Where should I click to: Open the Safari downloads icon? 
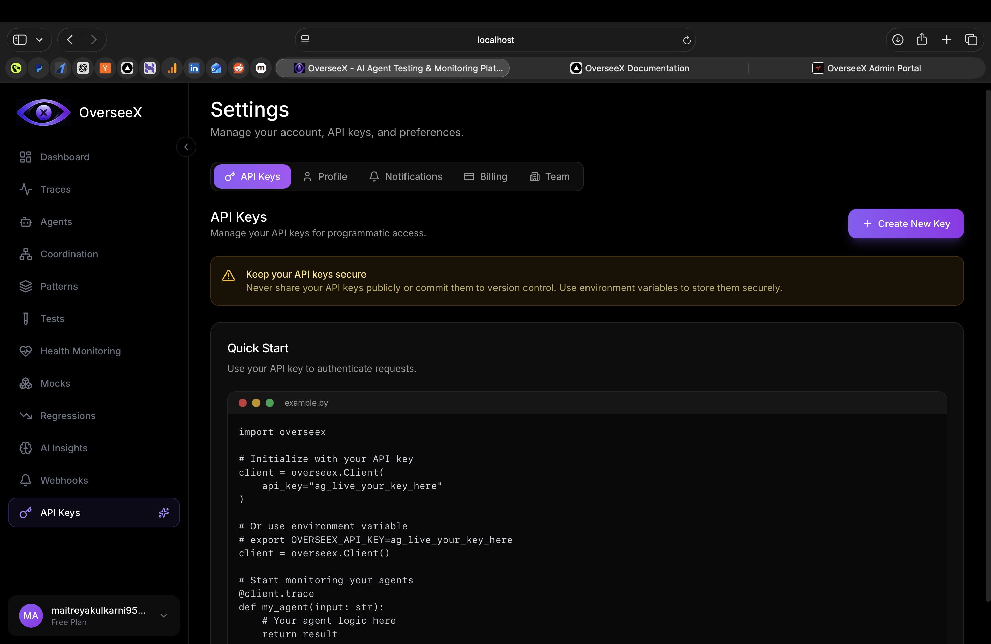(x=898, y=39)
